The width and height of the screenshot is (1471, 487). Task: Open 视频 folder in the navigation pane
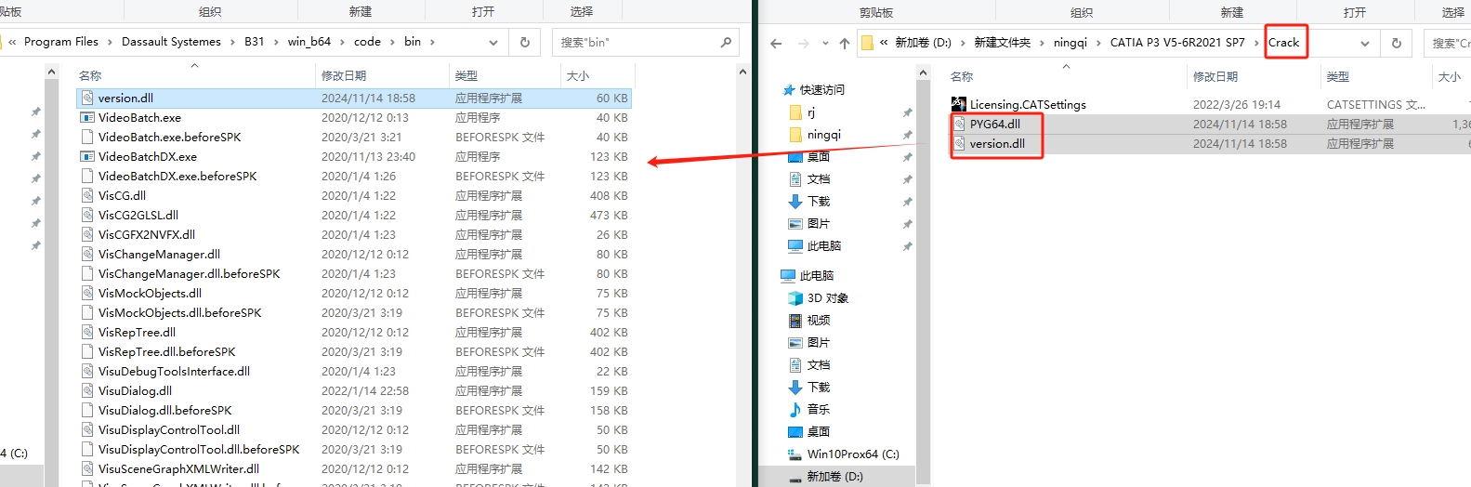[x=818, y=321]
